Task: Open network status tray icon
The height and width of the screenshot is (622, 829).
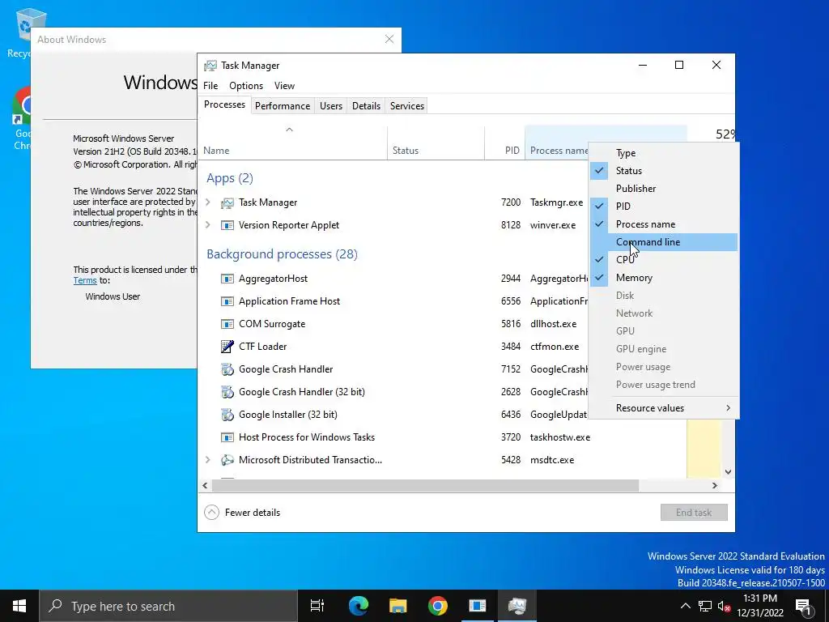Action: [x=705, y=606]
